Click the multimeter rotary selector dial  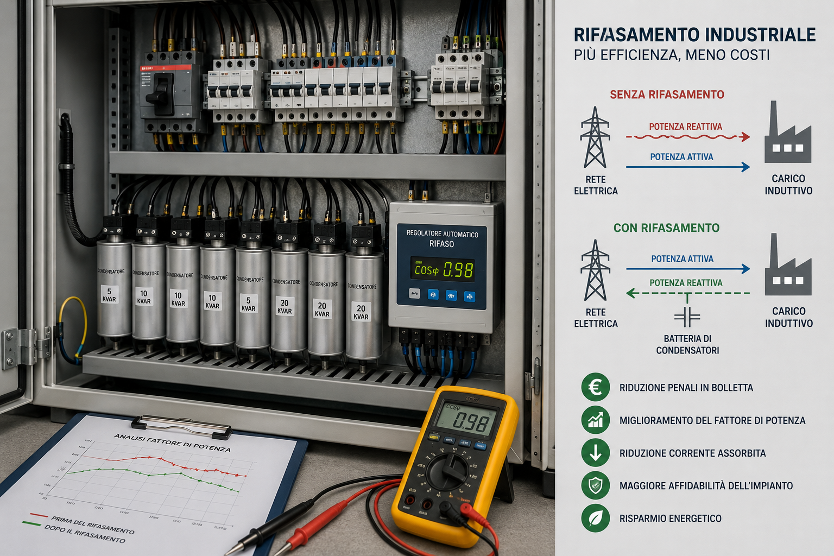pyautogui.click(x=447, y=472)
